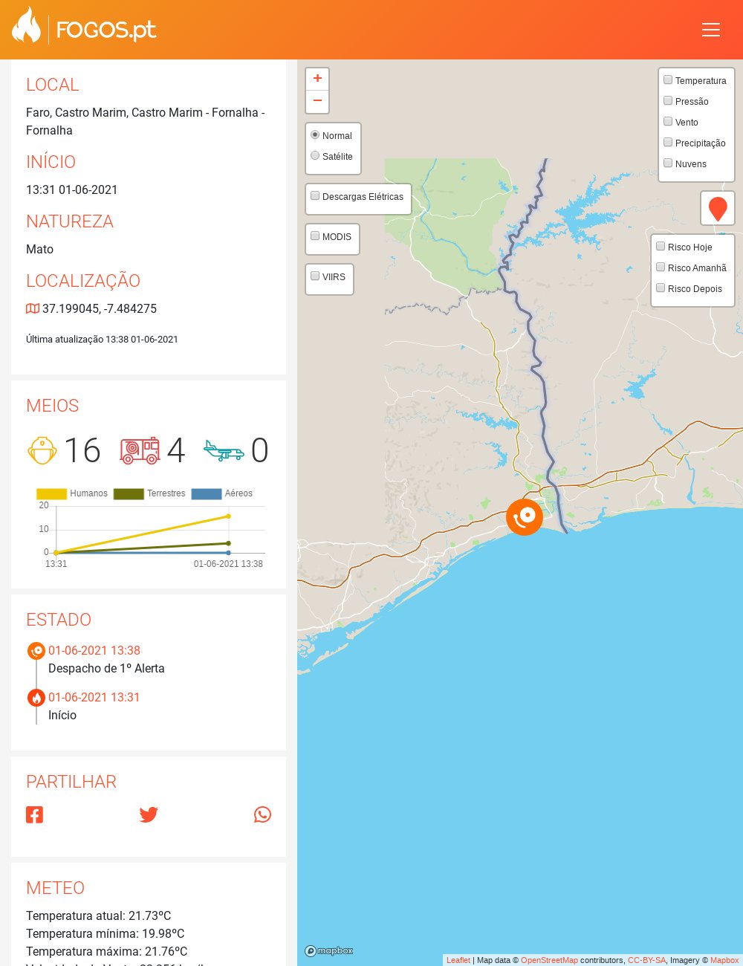Enable the VIIRS hotspot overlay

(315, 276)
